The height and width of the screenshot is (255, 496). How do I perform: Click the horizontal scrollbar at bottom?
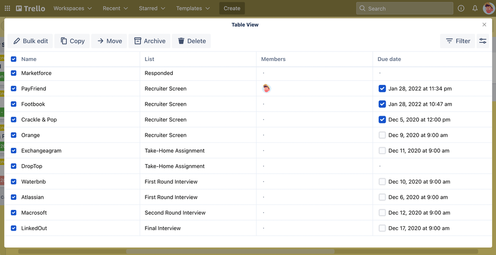click(230, 252)
